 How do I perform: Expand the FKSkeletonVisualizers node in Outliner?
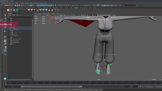point(10,39)
